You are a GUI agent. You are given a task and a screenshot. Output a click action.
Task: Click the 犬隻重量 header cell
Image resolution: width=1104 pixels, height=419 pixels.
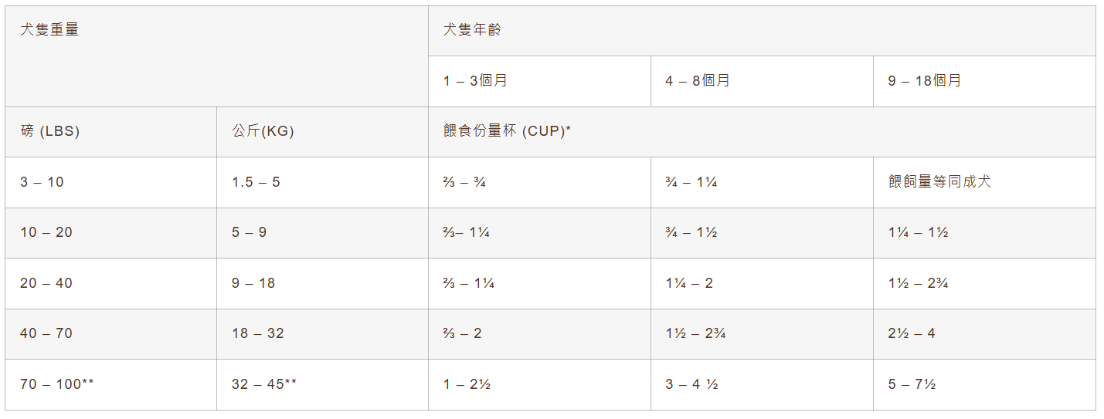(x=49, y=31)
